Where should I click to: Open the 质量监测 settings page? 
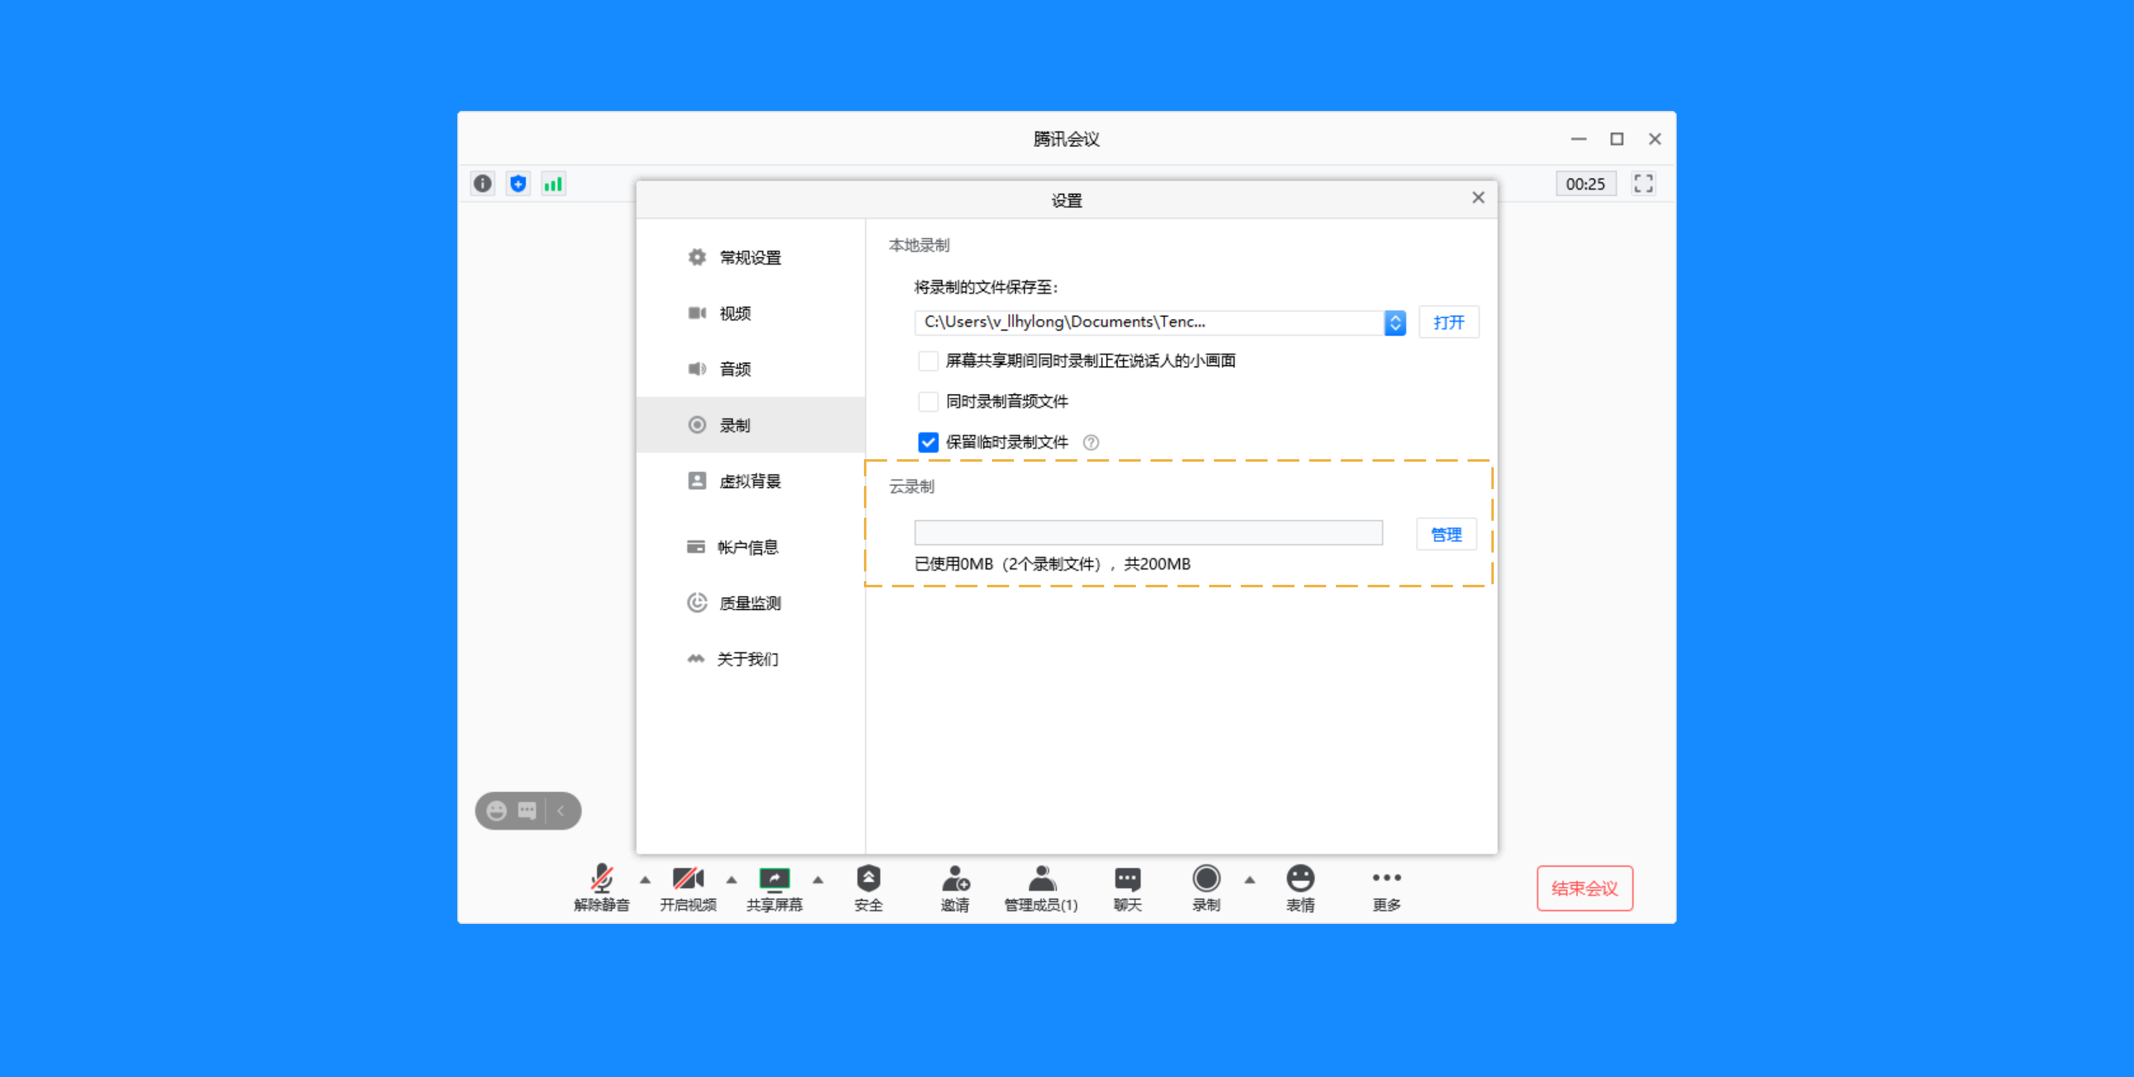tap(751, 603)
